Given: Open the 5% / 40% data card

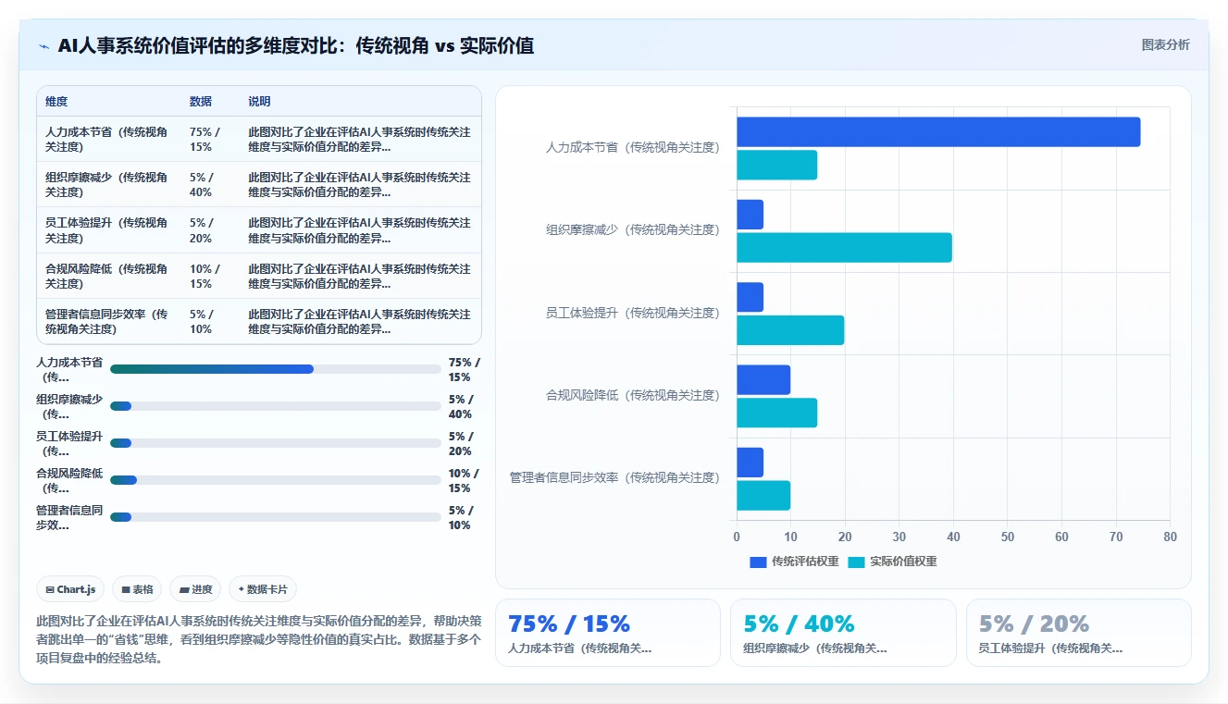Looking at the screenshot, I should pyautogui.click(x=843, y=633).
